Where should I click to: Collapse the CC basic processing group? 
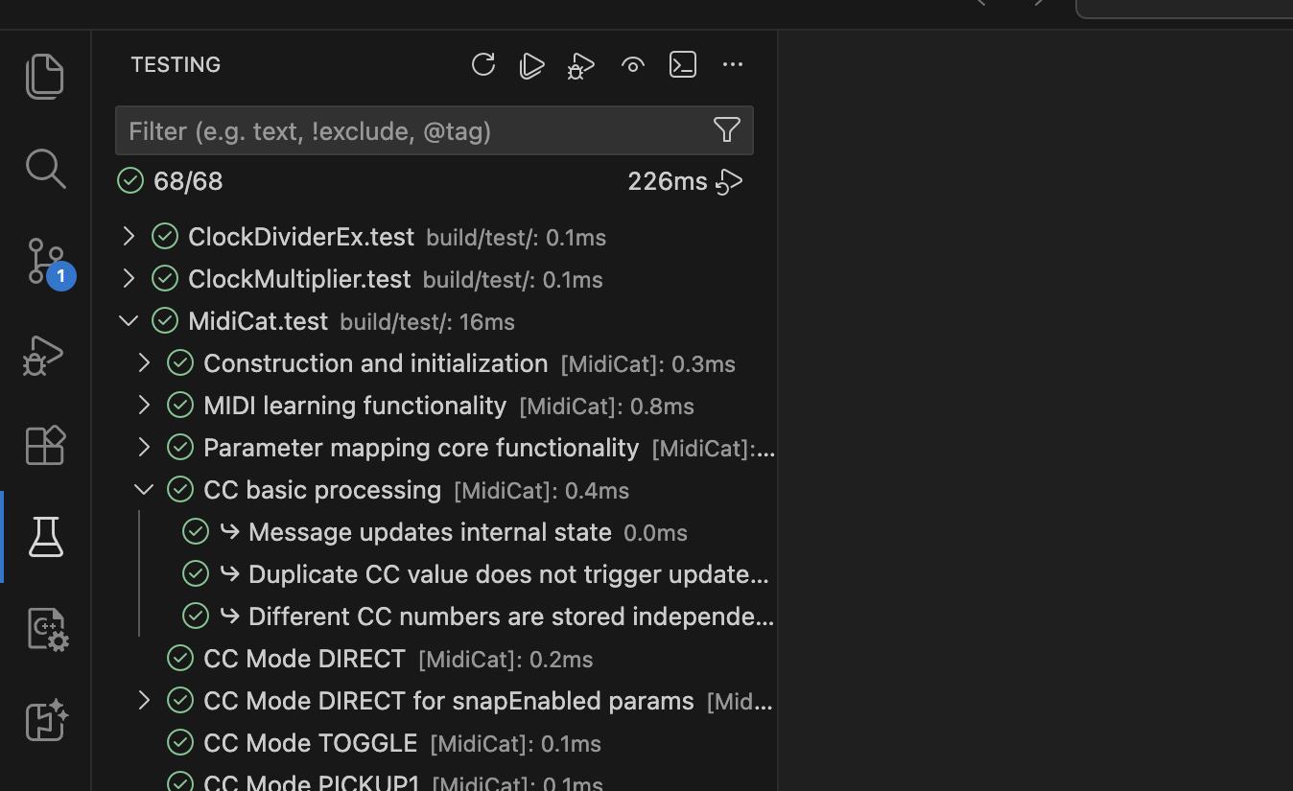[144, 490]
